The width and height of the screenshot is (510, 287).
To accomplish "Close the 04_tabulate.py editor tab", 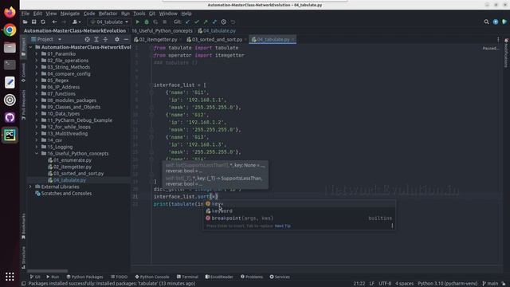I will [292, 39].
